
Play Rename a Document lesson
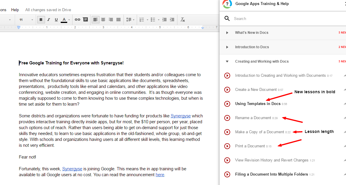pos(227,118)
